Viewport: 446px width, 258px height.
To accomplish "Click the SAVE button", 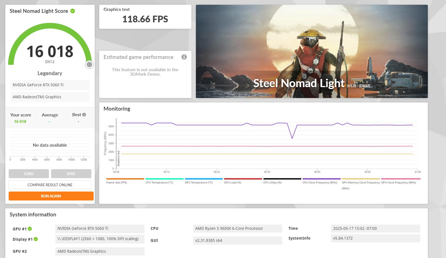I will pos(71,174).
